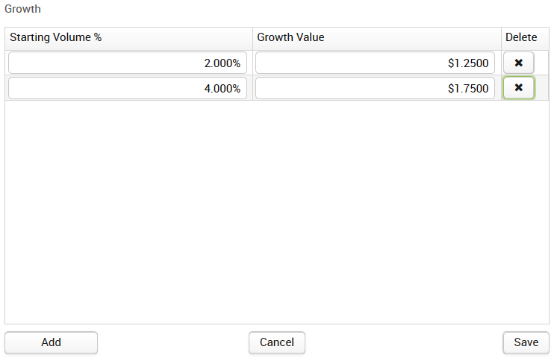Add a new growth row

pos(51,342)
